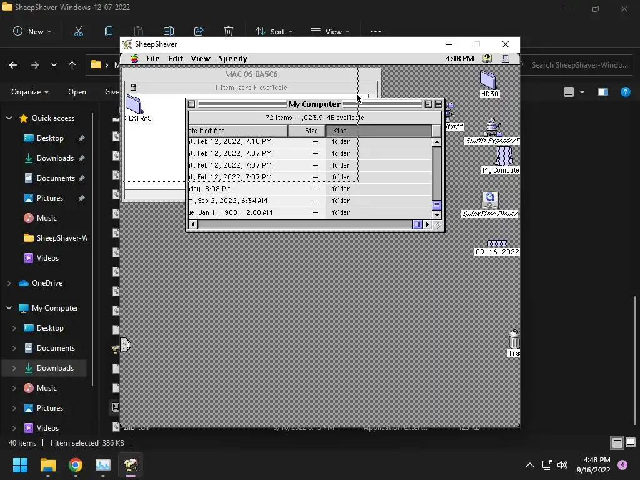
Task: Open the View menu in Mac OS
Action: tap(201, 58)
